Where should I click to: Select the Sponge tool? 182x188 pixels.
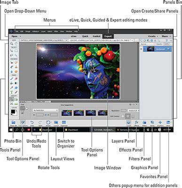[16, 71]
